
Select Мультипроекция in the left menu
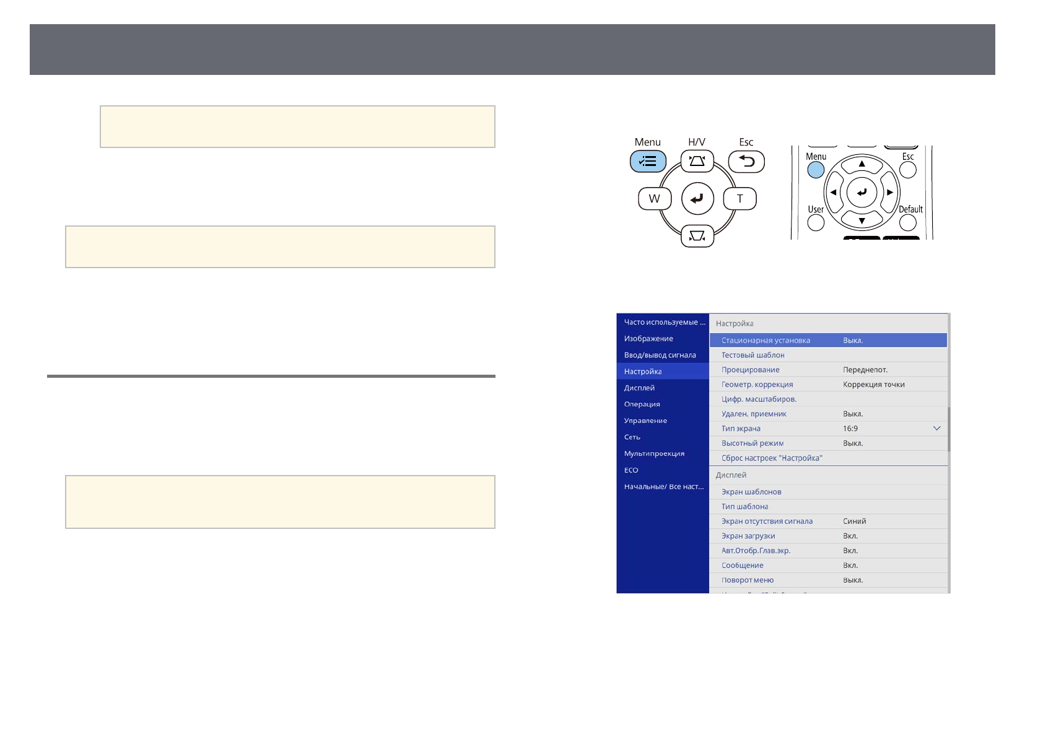pyautogui.click(x=654, y=453)
